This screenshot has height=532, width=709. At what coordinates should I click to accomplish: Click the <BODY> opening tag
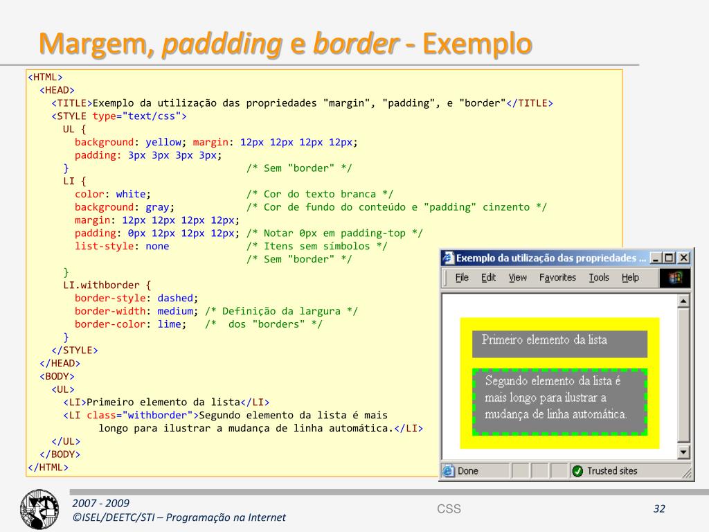pyautogui.click(x=57, y=376)
